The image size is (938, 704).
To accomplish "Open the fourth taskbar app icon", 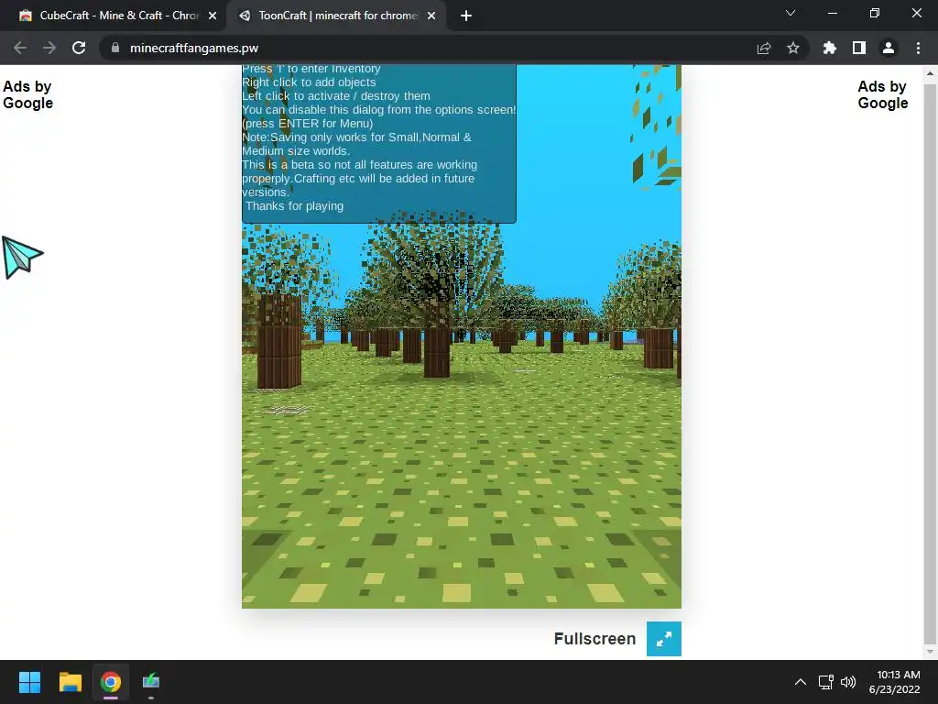I will tap(151, 682).
